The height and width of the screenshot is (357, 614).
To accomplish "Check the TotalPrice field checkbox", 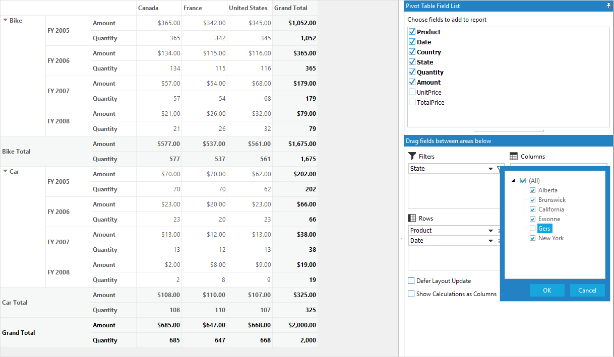I will (412, 102).
